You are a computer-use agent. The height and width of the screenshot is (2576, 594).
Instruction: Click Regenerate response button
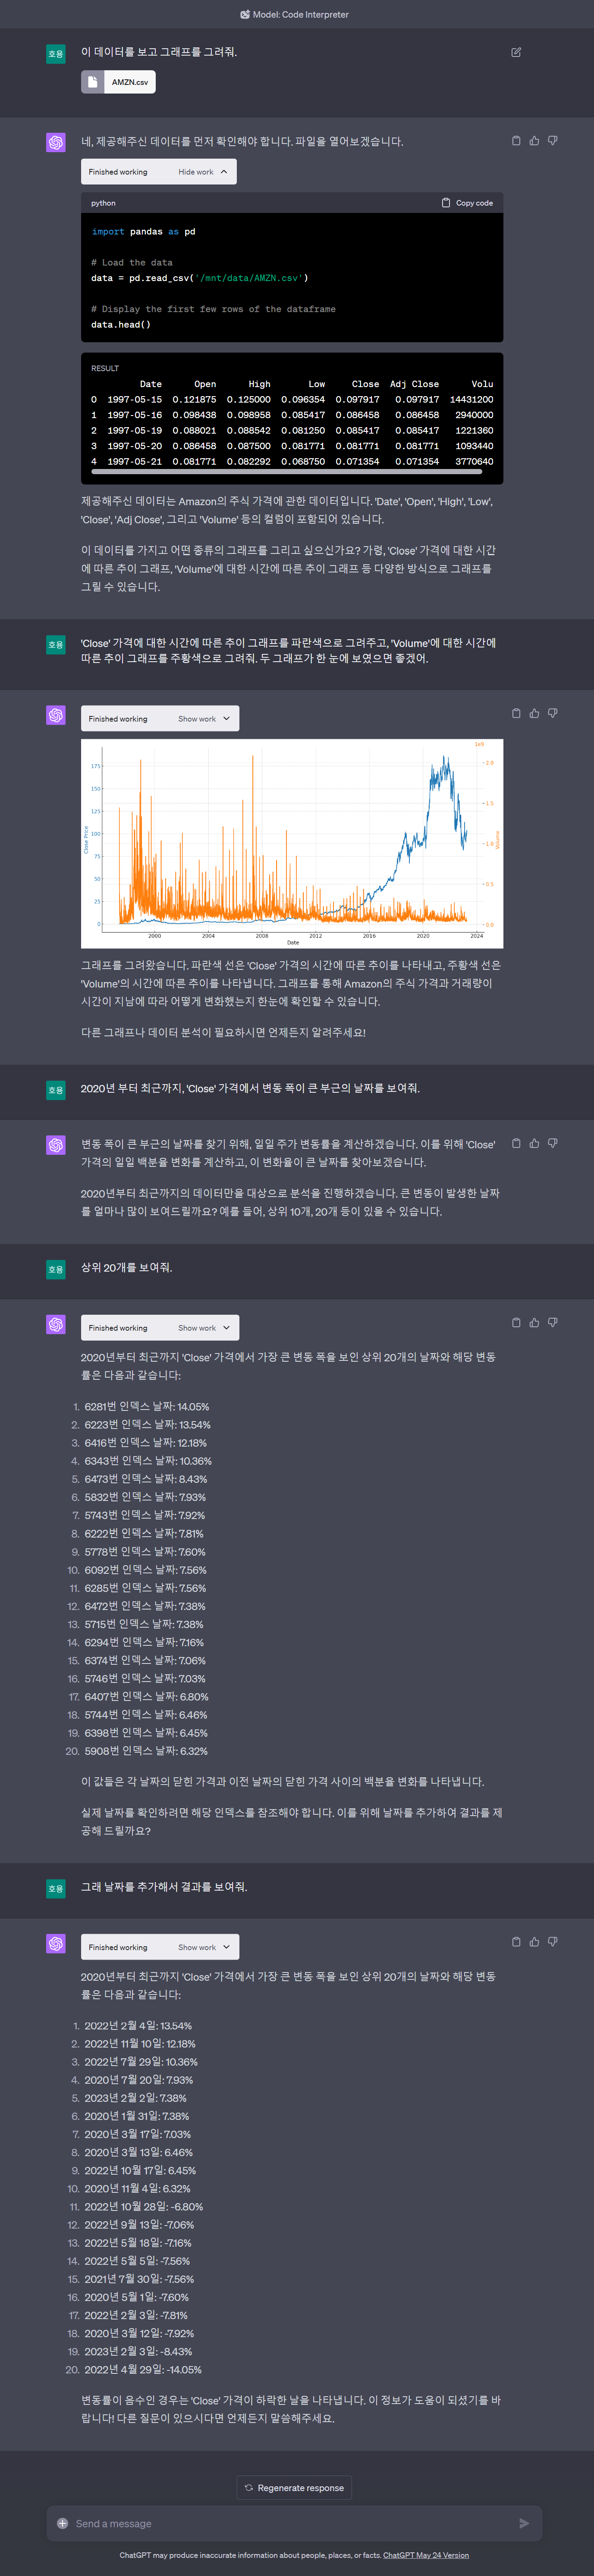(294, 2487)
